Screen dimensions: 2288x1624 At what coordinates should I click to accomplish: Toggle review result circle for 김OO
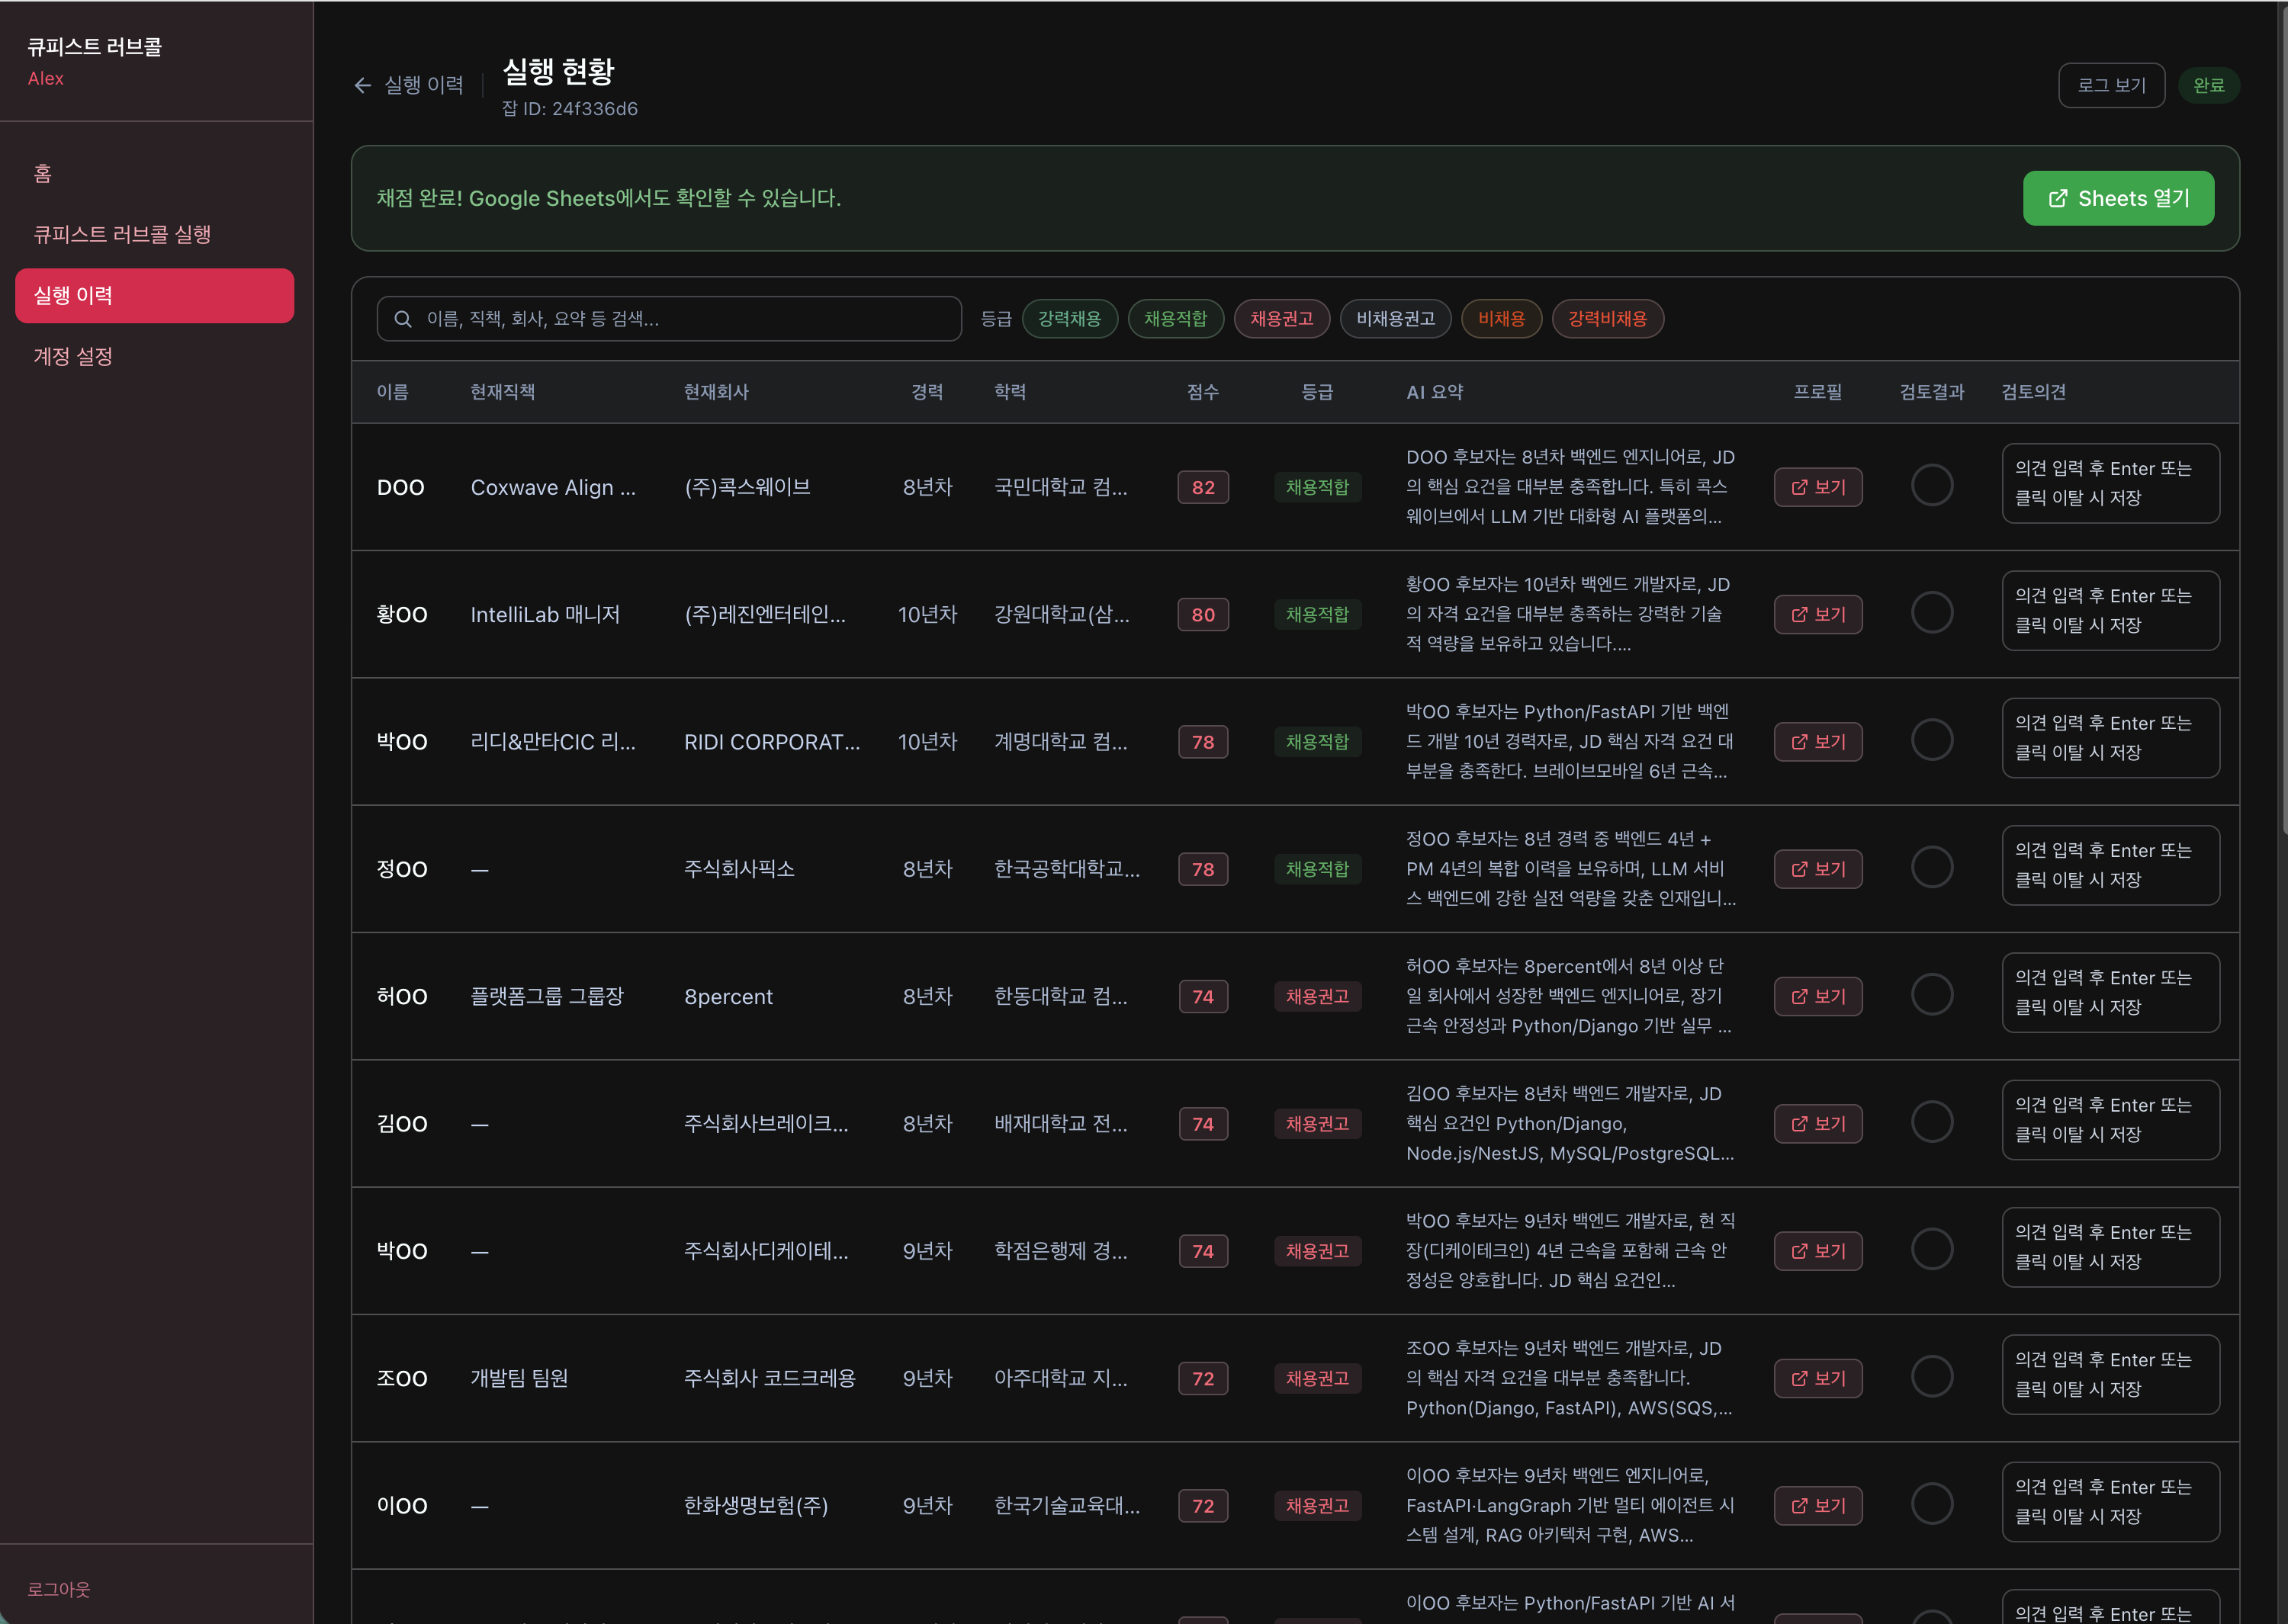pyautogui.click(x=1931, y=1122)
